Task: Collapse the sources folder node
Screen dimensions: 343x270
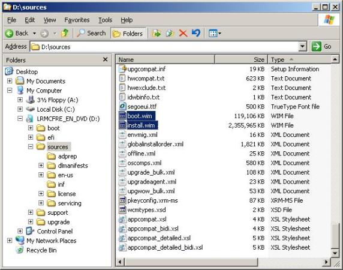Action: [x=31, y=146]
